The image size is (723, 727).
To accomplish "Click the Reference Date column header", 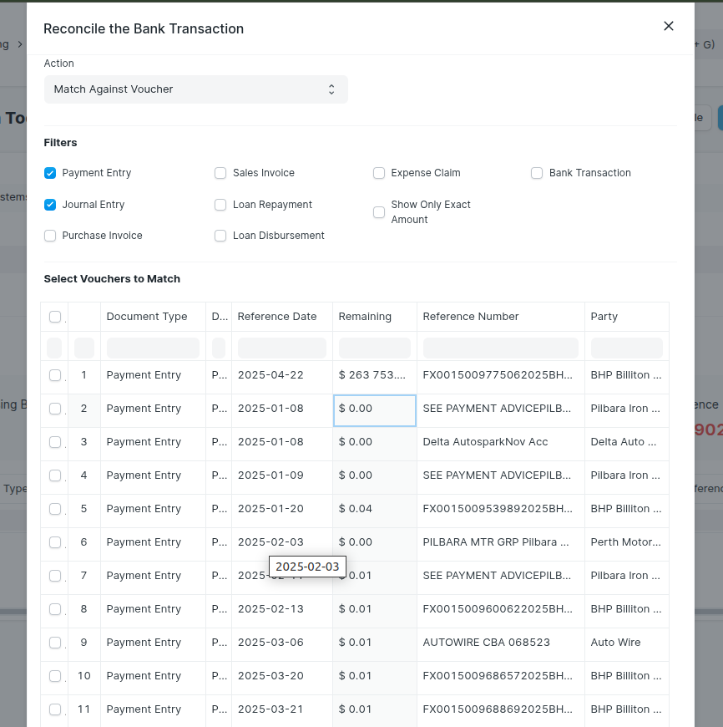I will [277, 317].
